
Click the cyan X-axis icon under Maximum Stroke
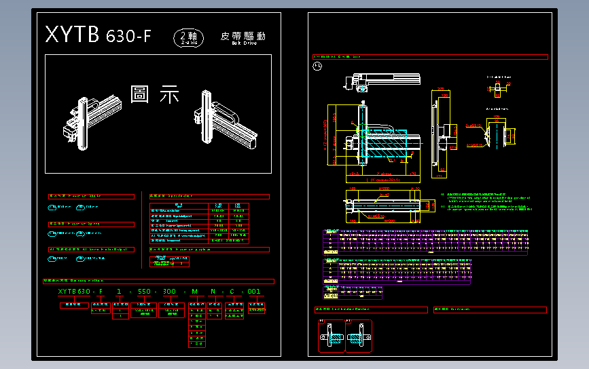(52, 208)
